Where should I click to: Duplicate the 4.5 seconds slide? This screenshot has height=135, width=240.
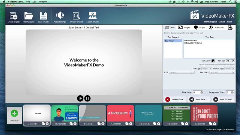(x=127, y=124)
